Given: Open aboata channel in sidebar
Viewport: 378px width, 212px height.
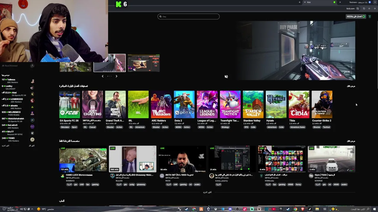Looking at the screenshot, I should tap(18, 107).
